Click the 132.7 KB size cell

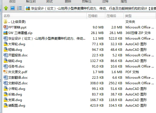pyautogui.click(x=97, y=61)
